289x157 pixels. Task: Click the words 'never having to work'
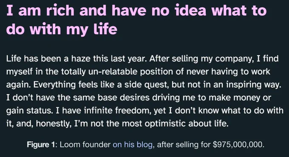pyautogui.click(x=228, y=72)
